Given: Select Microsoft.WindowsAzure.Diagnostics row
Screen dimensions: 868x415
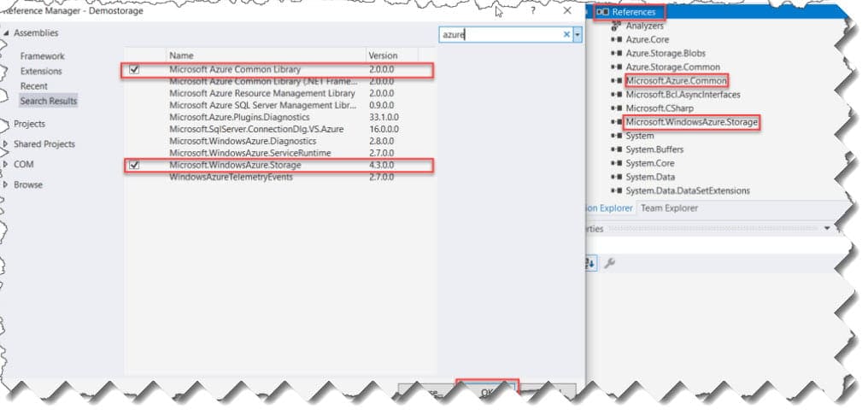Looking at the screenshot, I should coord(279,141).
